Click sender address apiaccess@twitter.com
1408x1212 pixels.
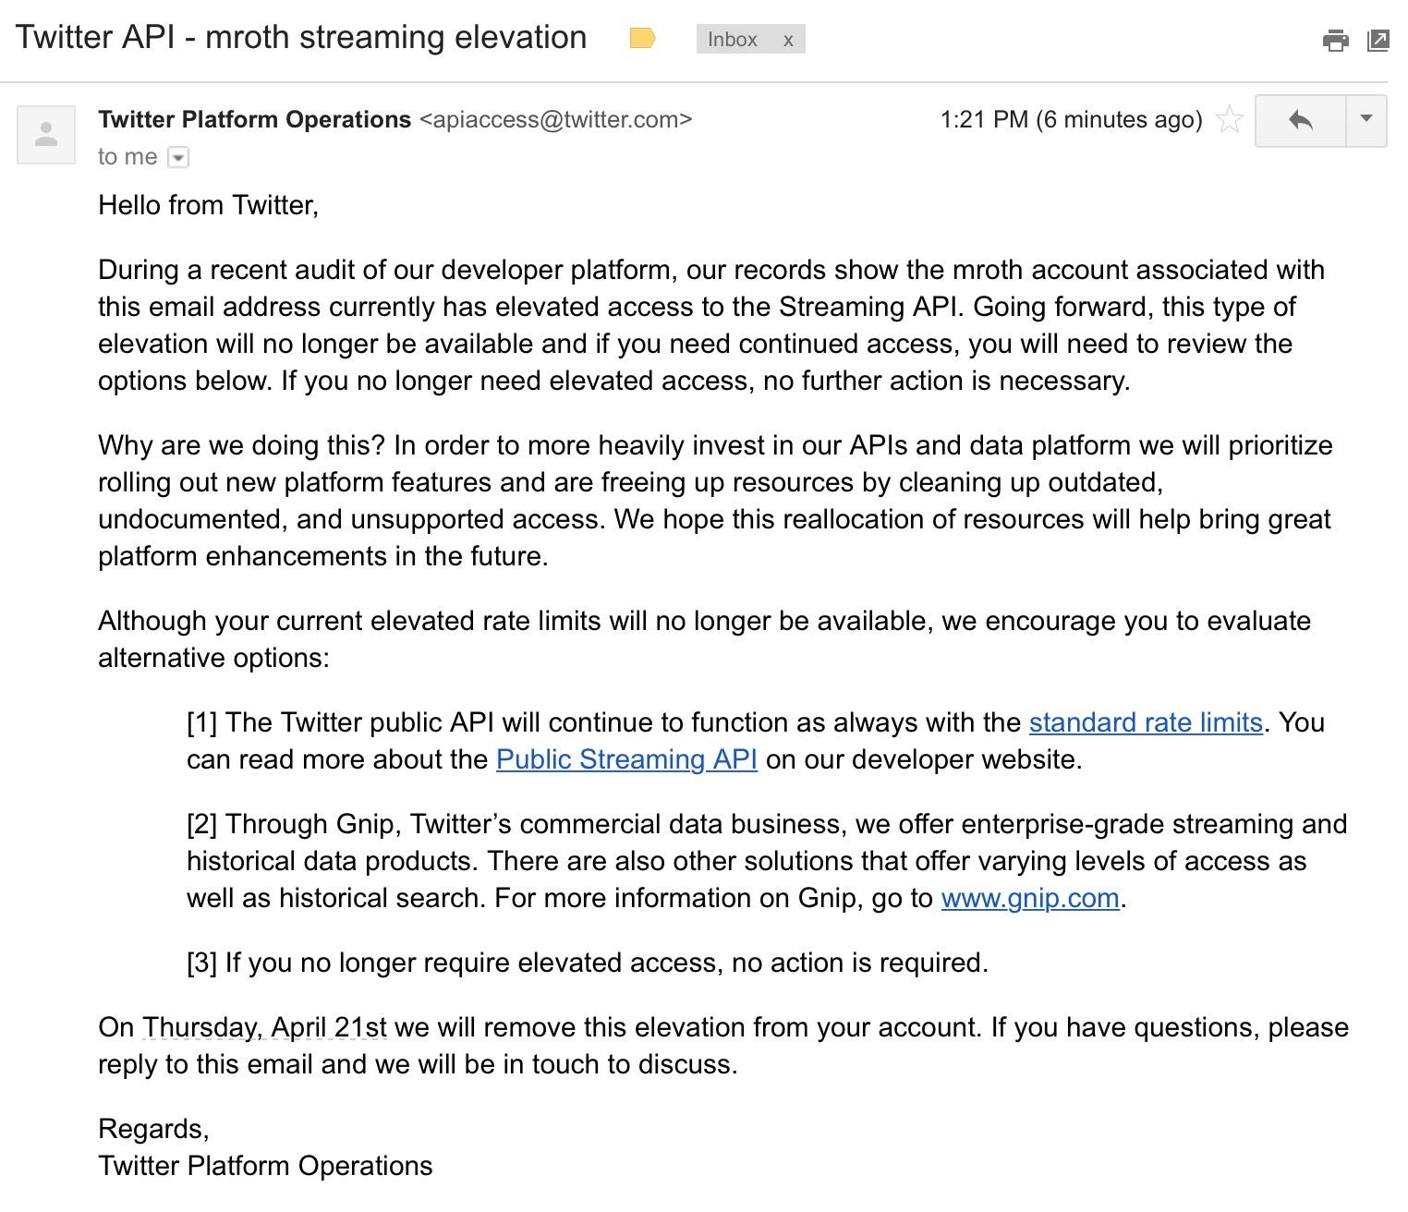555,120
